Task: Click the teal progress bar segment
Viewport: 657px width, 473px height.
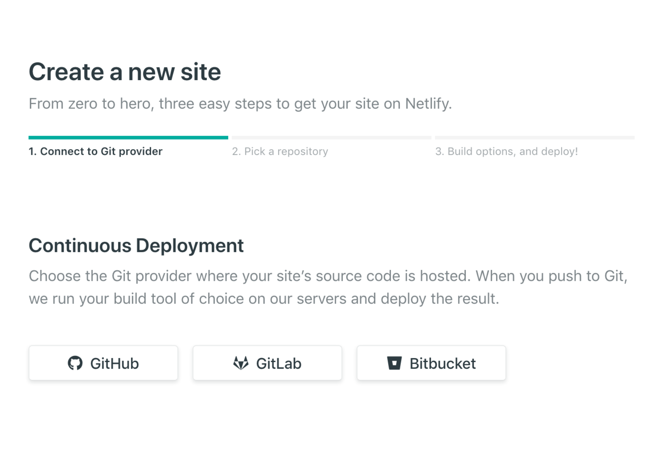Action: pos(128,137)
